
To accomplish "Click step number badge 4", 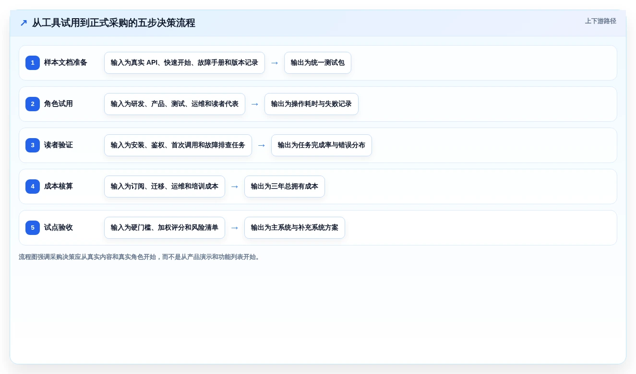I will [x=33, y=187].
